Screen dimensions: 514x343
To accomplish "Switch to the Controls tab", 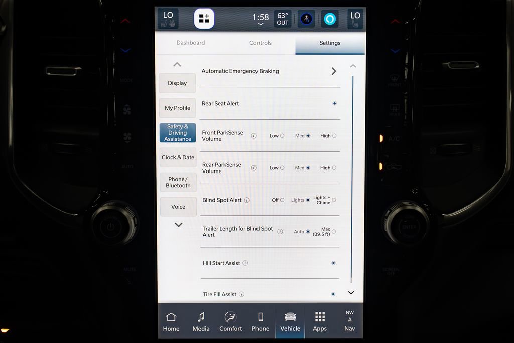I will pos(261,43).
